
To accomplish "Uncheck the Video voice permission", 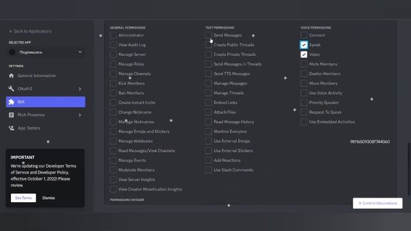I will point(304,55).
